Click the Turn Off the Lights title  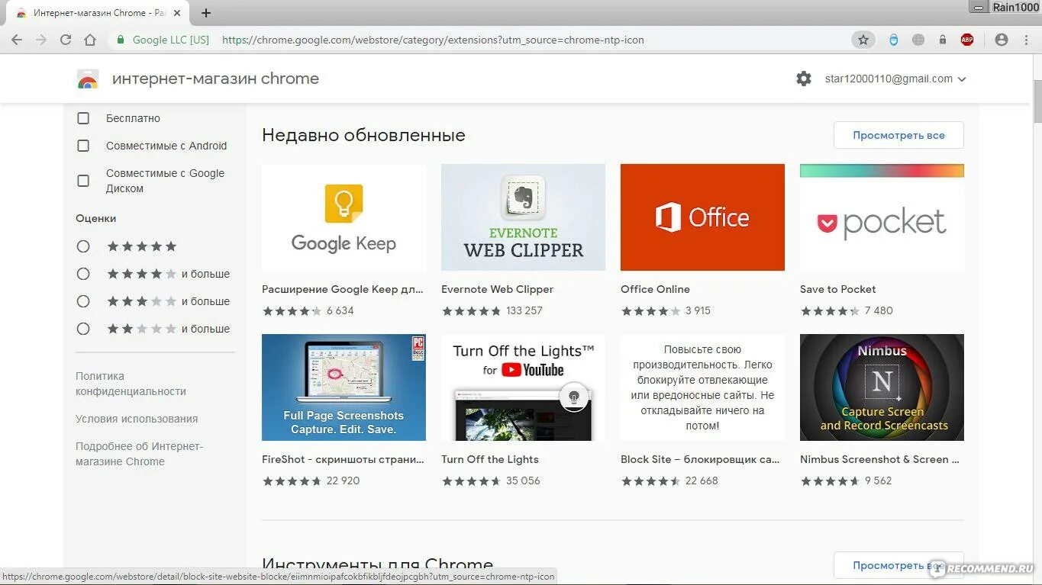(489, 459)
